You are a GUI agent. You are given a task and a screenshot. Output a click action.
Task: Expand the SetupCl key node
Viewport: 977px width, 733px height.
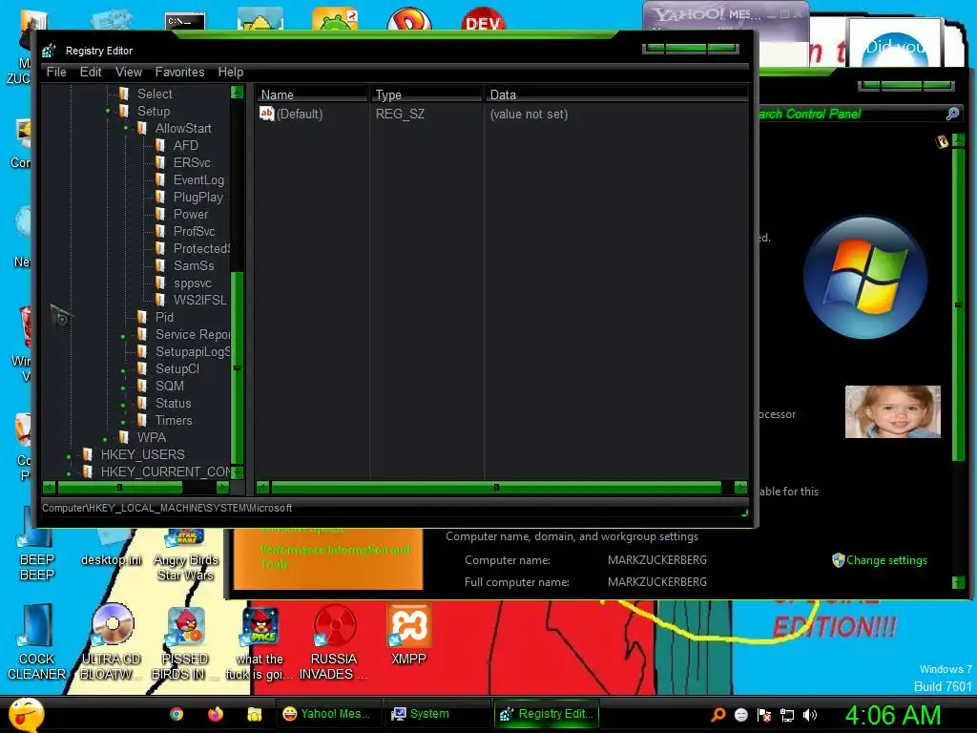coord(123,371)
